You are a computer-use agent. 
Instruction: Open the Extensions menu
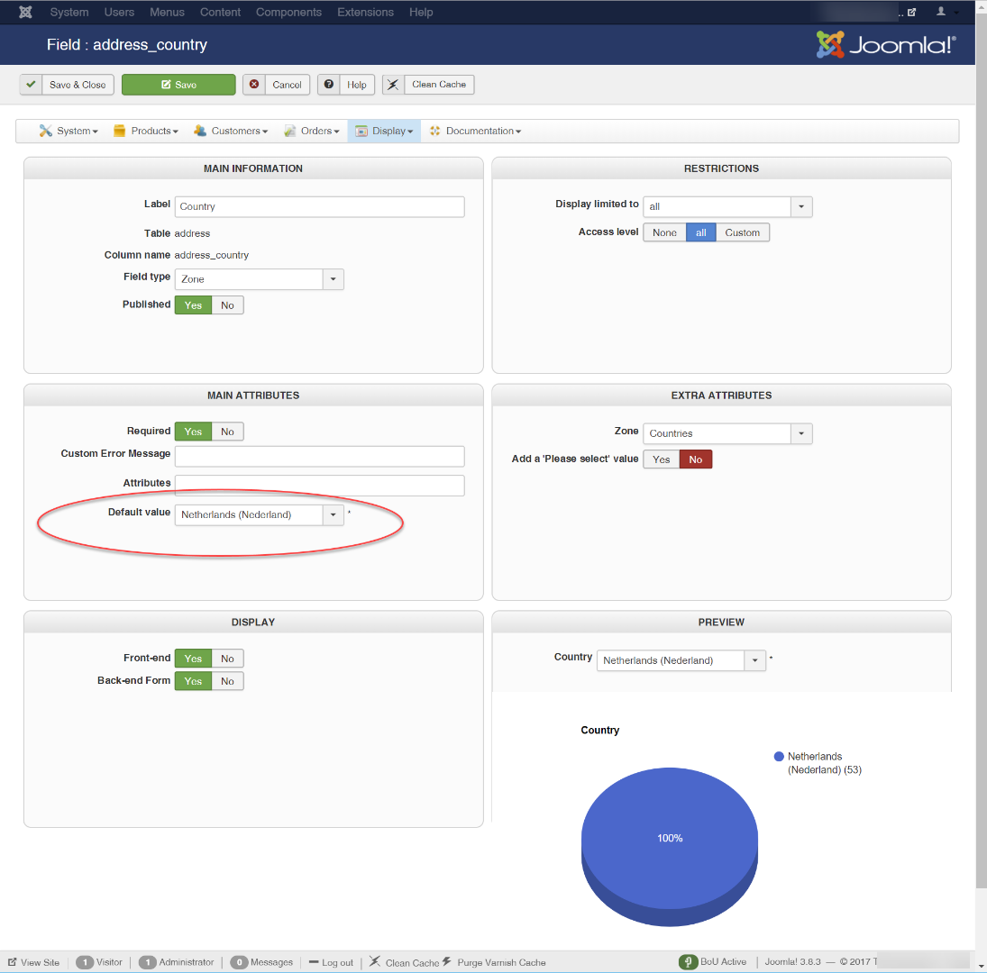[x=365, y=12]
